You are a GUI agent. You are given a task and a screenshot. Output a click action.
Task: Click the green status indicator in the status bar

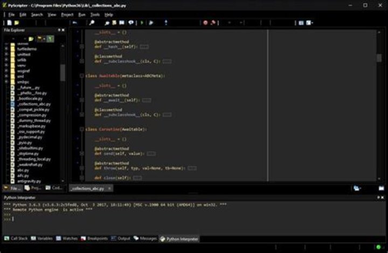click(x=378, y=247)
